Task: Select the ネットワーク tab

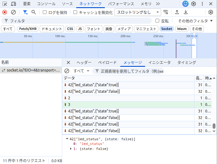Action: click(91, 4)
